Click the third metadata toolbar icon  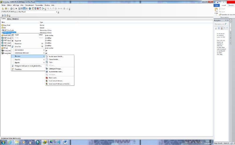8,15
